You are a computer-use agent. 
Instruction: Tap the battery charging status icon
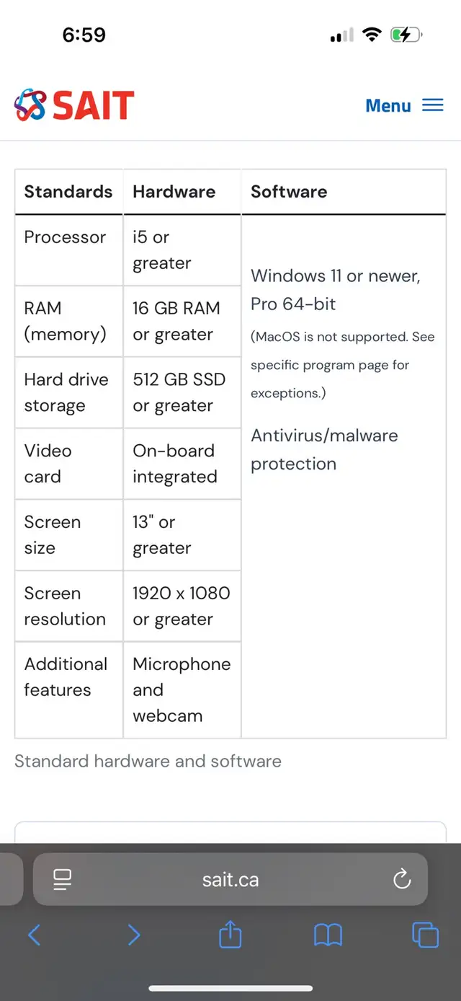point(406,35)
